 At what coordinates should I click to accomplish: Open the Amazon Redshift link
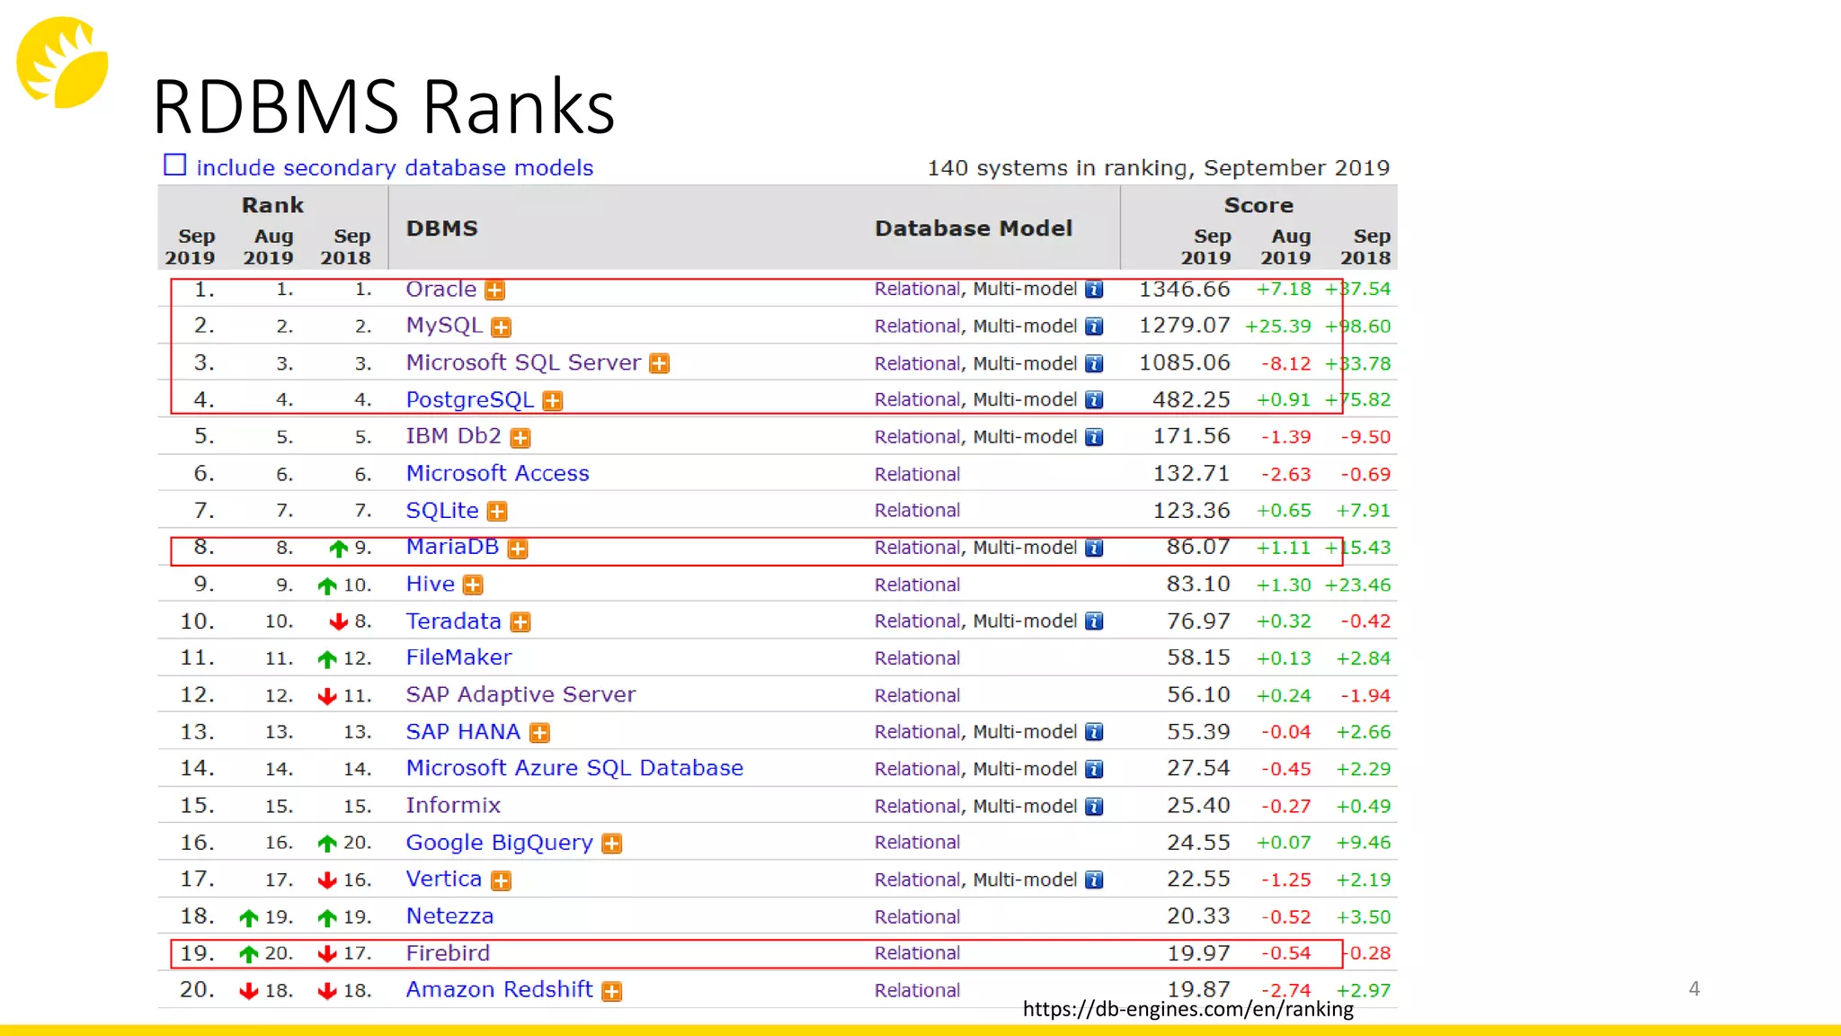pyautogui.click(x=499, y=989)
